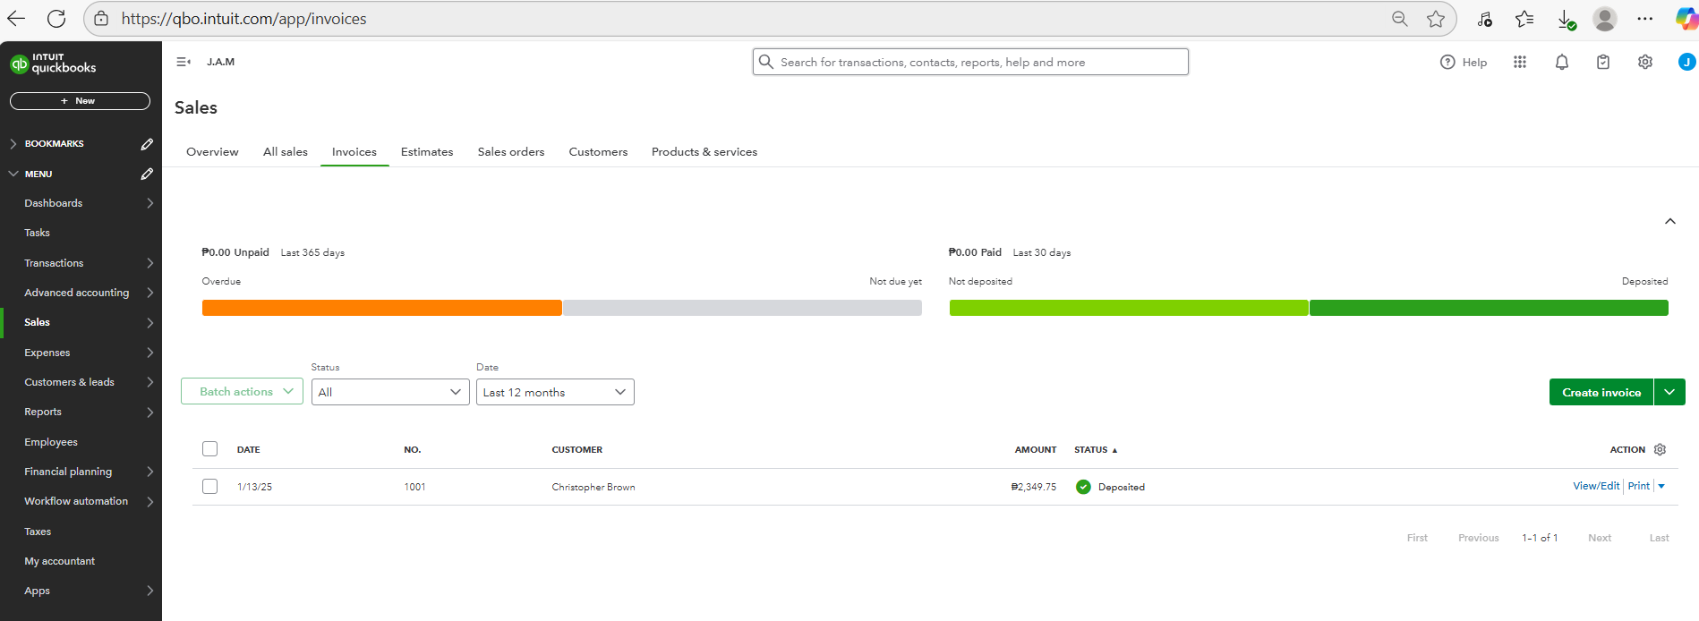The image size is (1699, 621).
Task: Open the Settings gear in the top header
Action: [1645, 62]
